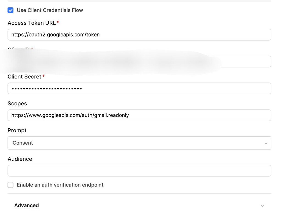Click the Advanced section chevron arrow

tap(262, 206)
